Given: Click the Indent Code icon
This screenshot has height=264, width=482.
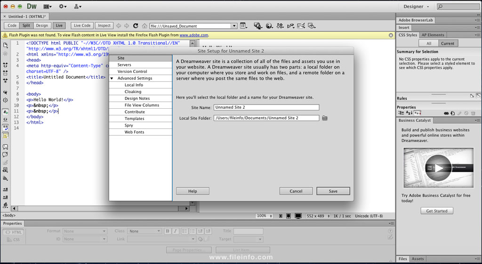Looking at the screenshot, I should [5, 189].
